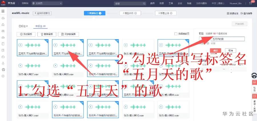Click the 添加音频 button

pos(26,34)
